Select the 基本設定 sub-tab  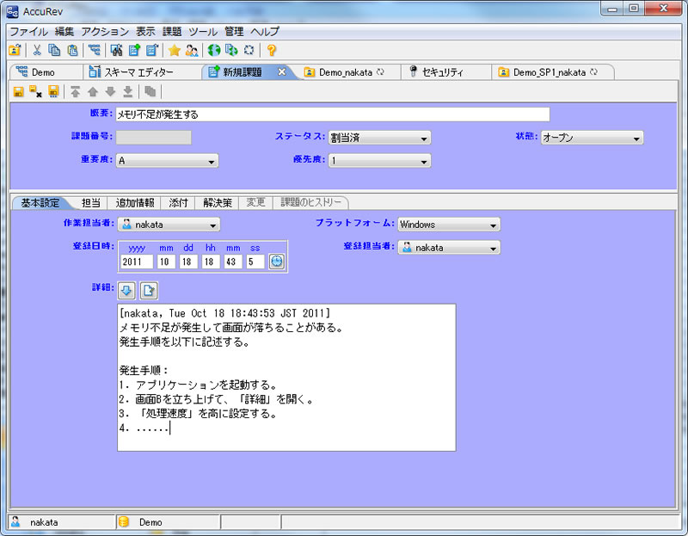click(40, 203)
